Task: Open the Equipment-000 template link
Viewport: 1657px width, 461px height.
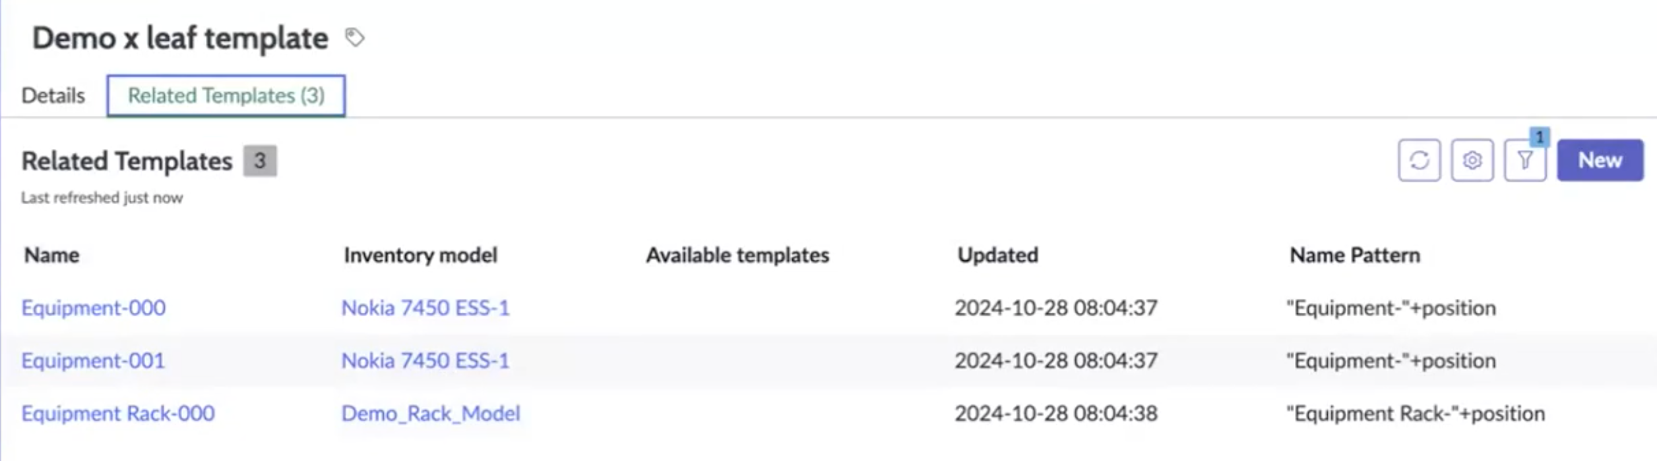Action: pos(94,308)
